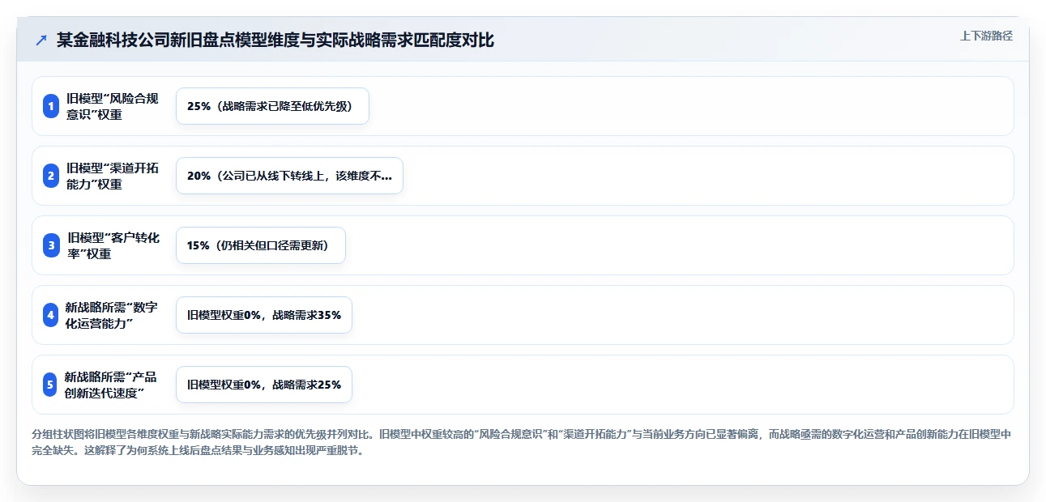1046x502 pixels.
Task: Click the 25%（战略需求已降至低优先级）box
Action: click(272, 106)
